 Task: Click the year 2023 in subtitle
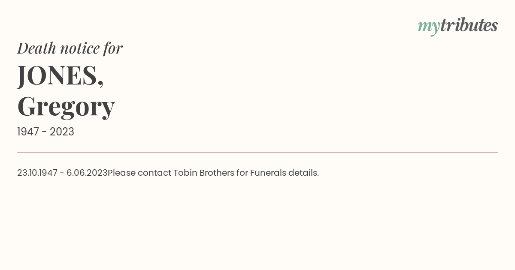coord(62,132)
